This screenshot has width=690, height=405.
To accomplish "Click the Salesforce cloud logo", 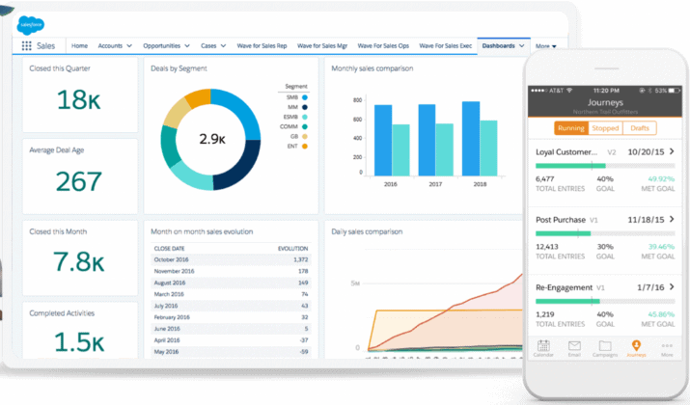I will click(31, 25).
